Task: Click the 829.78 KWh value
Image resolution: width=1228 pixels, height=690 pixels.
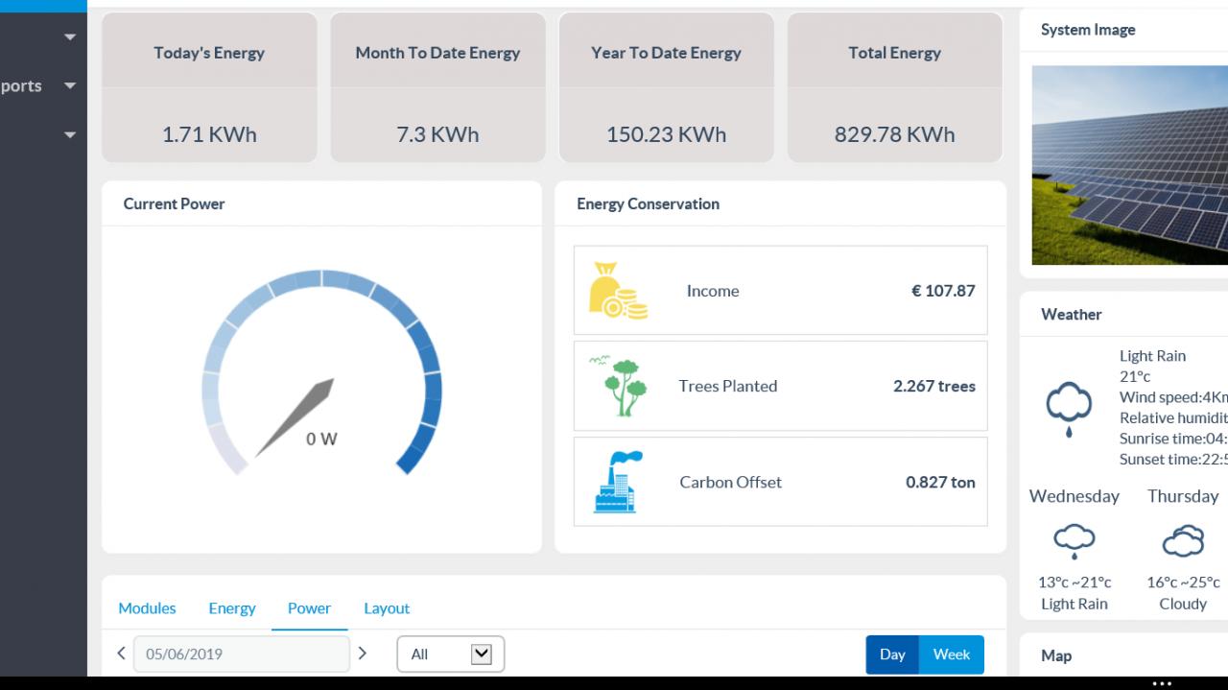Action: click(894, 134)
